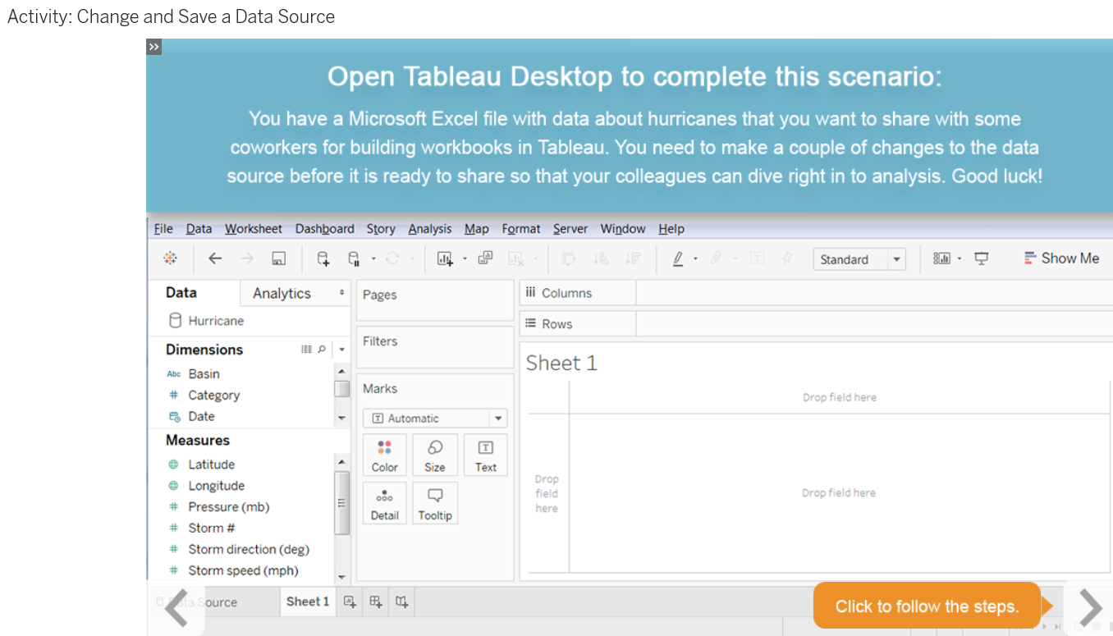
Task: Open the Story menu
Action: point(381,229)
